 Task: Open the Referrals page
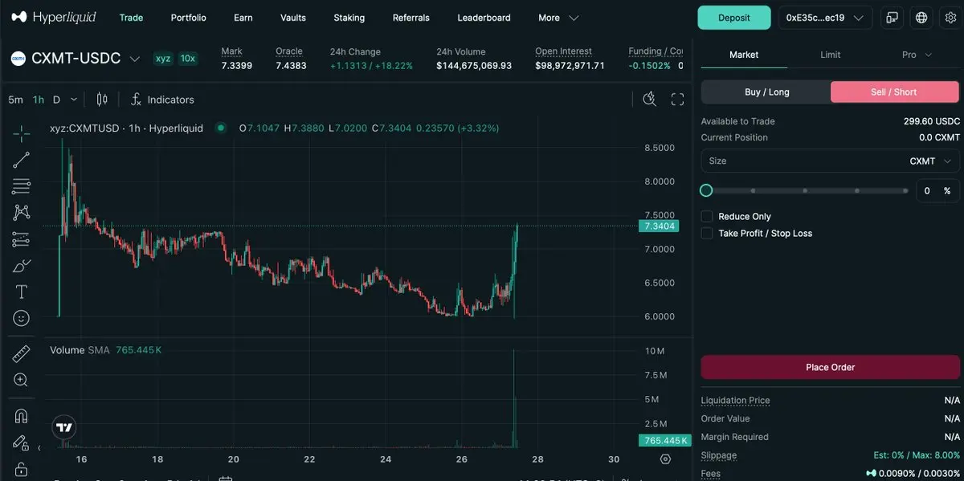[411, 18]
